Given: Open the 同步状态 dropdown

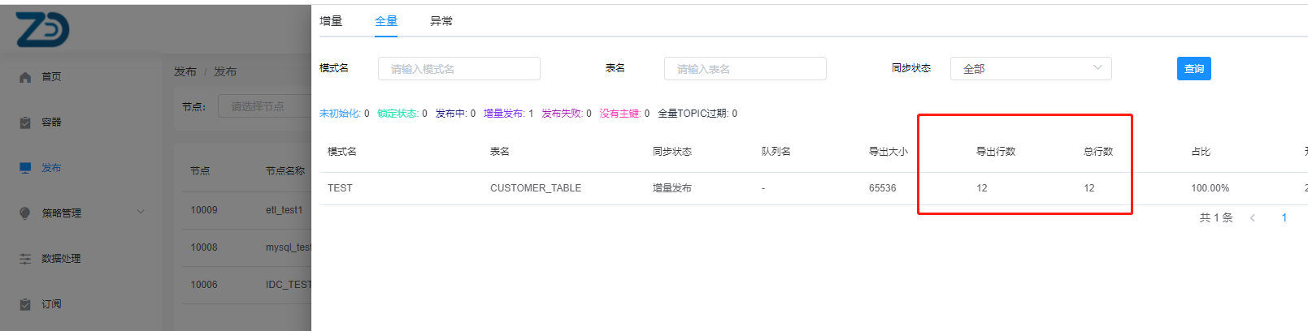Looking at the screenshot, I should point(1030,69).
